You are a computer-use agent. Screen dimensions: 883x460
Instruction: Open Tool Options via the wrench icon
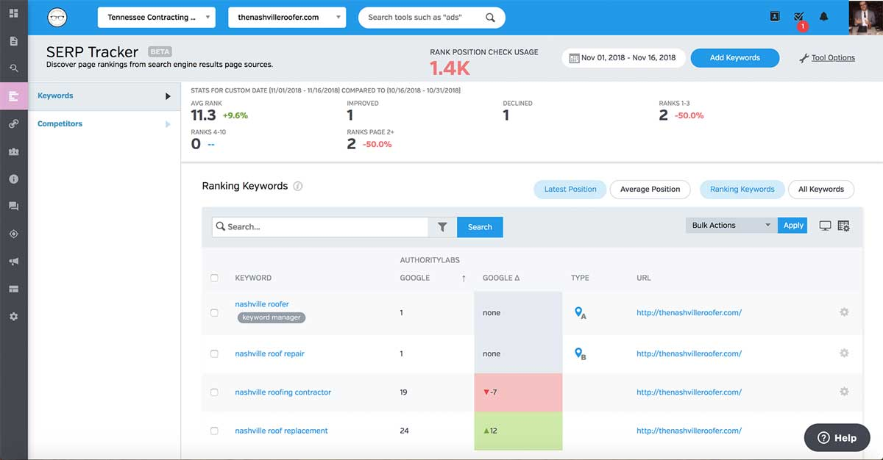[827, 57]
